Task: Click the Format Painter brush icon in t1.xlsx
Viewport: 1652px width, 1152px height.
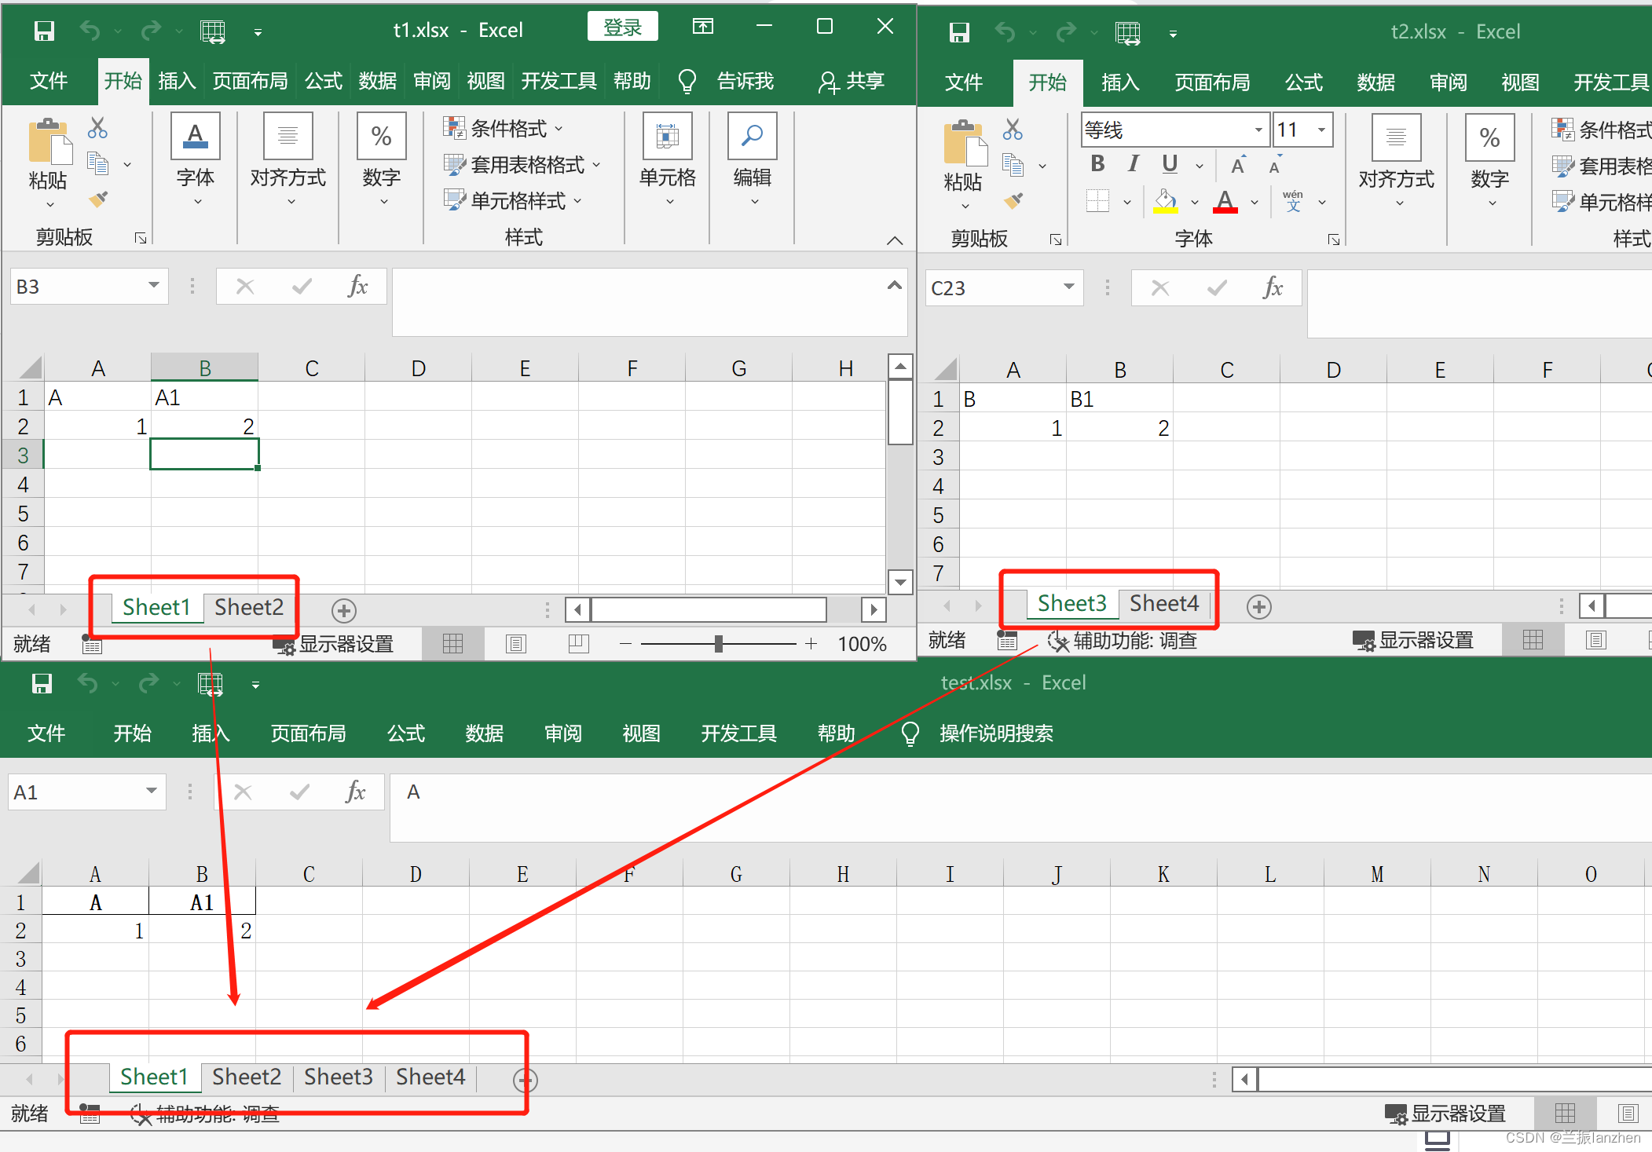Action: coord(98,200)
